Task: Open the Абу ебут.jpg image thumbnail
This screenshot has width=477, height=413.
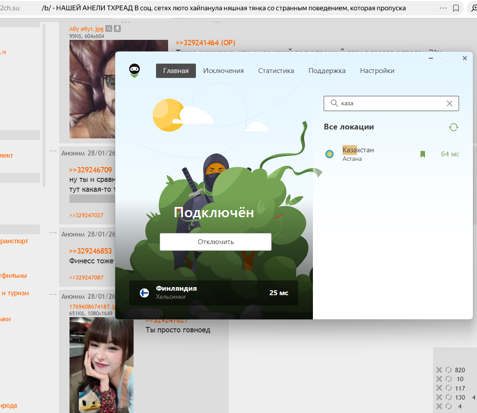Action: 92,89
